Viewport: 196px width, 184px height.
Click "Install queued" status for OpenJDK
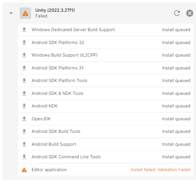click(176, 119)
